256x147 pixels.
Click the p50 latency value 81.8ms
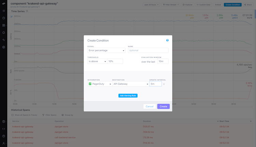(189, 15)
